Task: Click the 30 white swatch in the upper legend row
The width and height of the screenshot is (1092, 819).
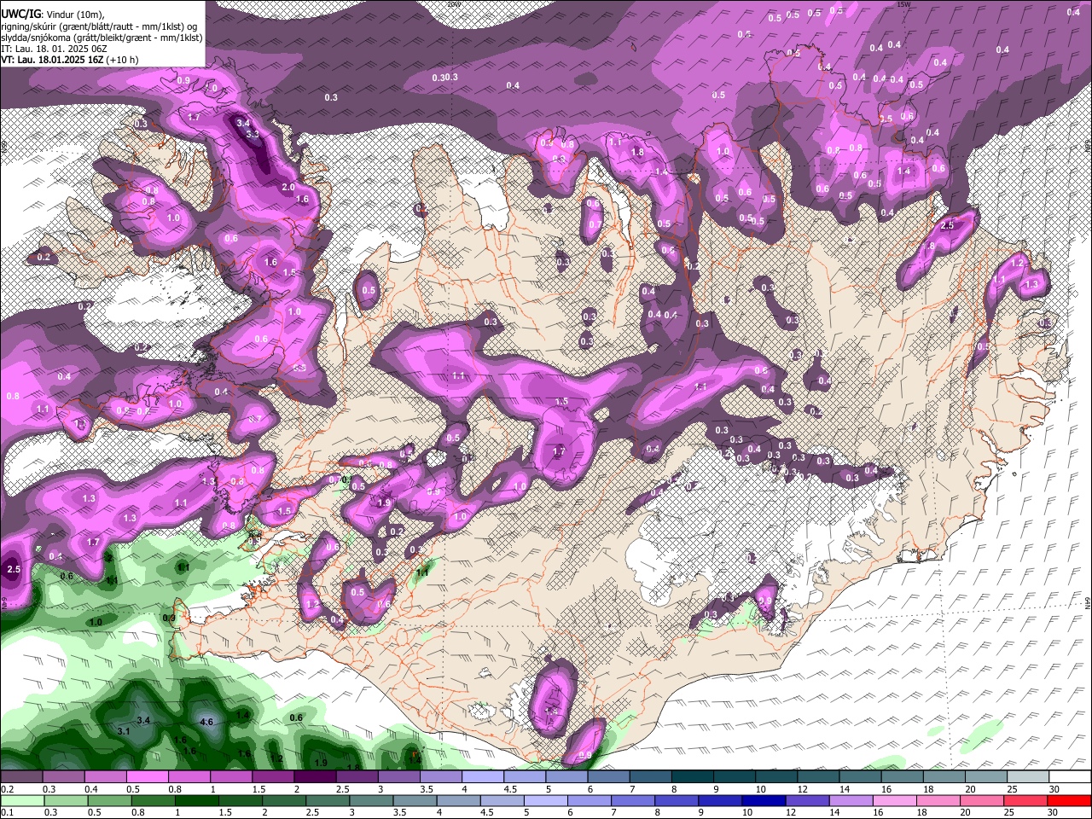Action: [1070, 778]
